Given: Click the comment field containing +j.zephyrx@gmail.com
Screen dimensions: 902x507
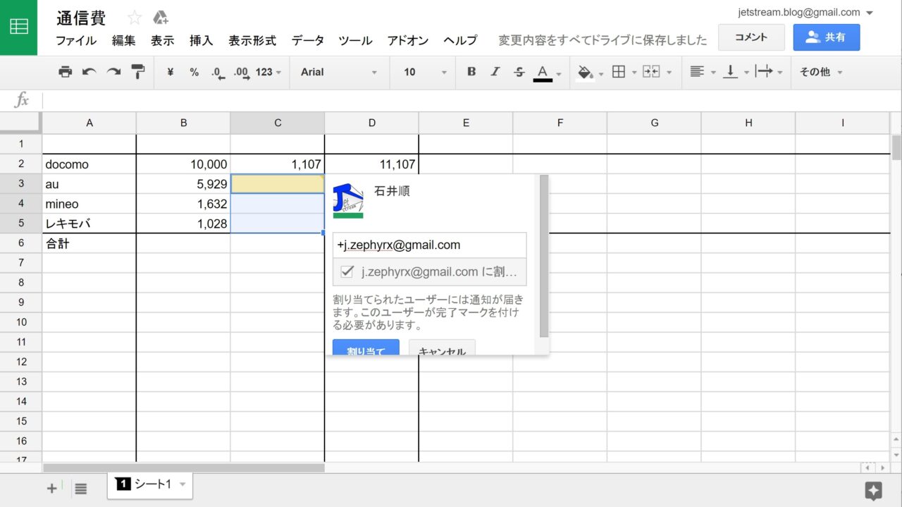Looking at the screenshot, I should [x=429, y=245].
